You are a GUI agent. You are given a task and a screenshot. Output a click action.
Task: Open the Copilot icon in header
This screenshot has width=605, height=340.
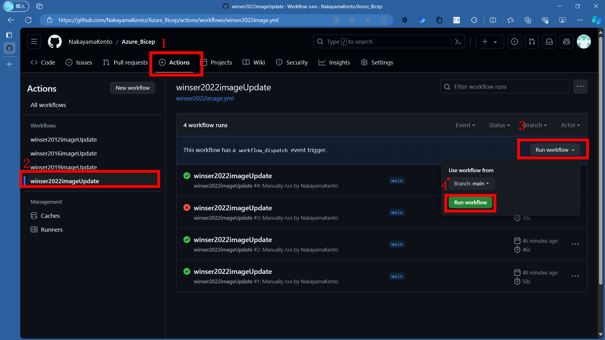pyautogui.click(x=567, y=42)
